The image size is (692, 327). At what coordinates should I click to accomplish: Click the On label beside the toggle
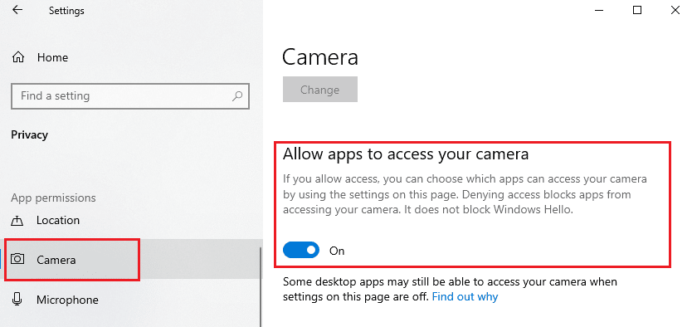pyautogui.click(x=337, y=251)
